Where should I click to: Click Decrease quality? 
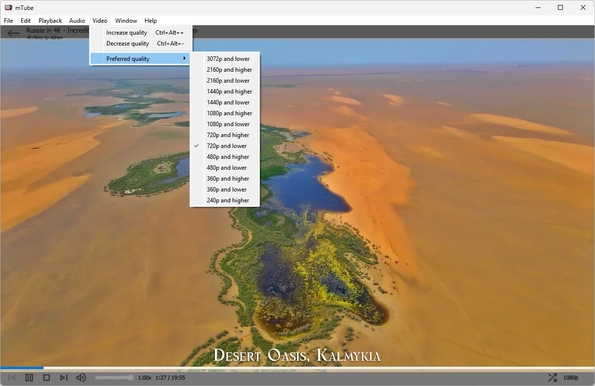pos(127,44)
